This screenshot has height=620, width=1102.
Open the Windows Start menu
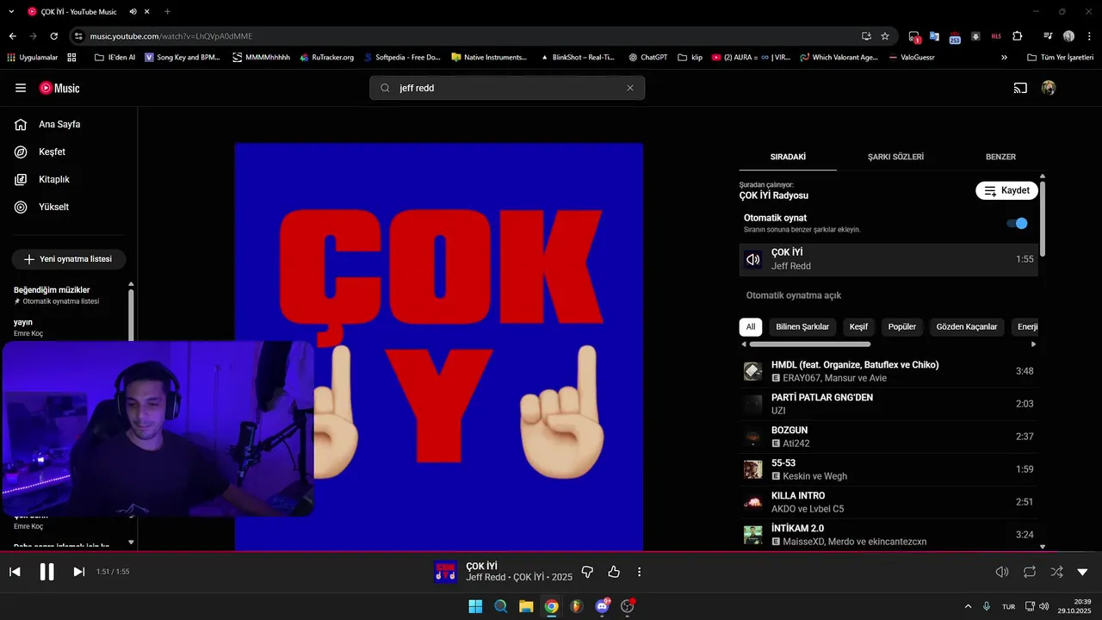click(475, 606)
